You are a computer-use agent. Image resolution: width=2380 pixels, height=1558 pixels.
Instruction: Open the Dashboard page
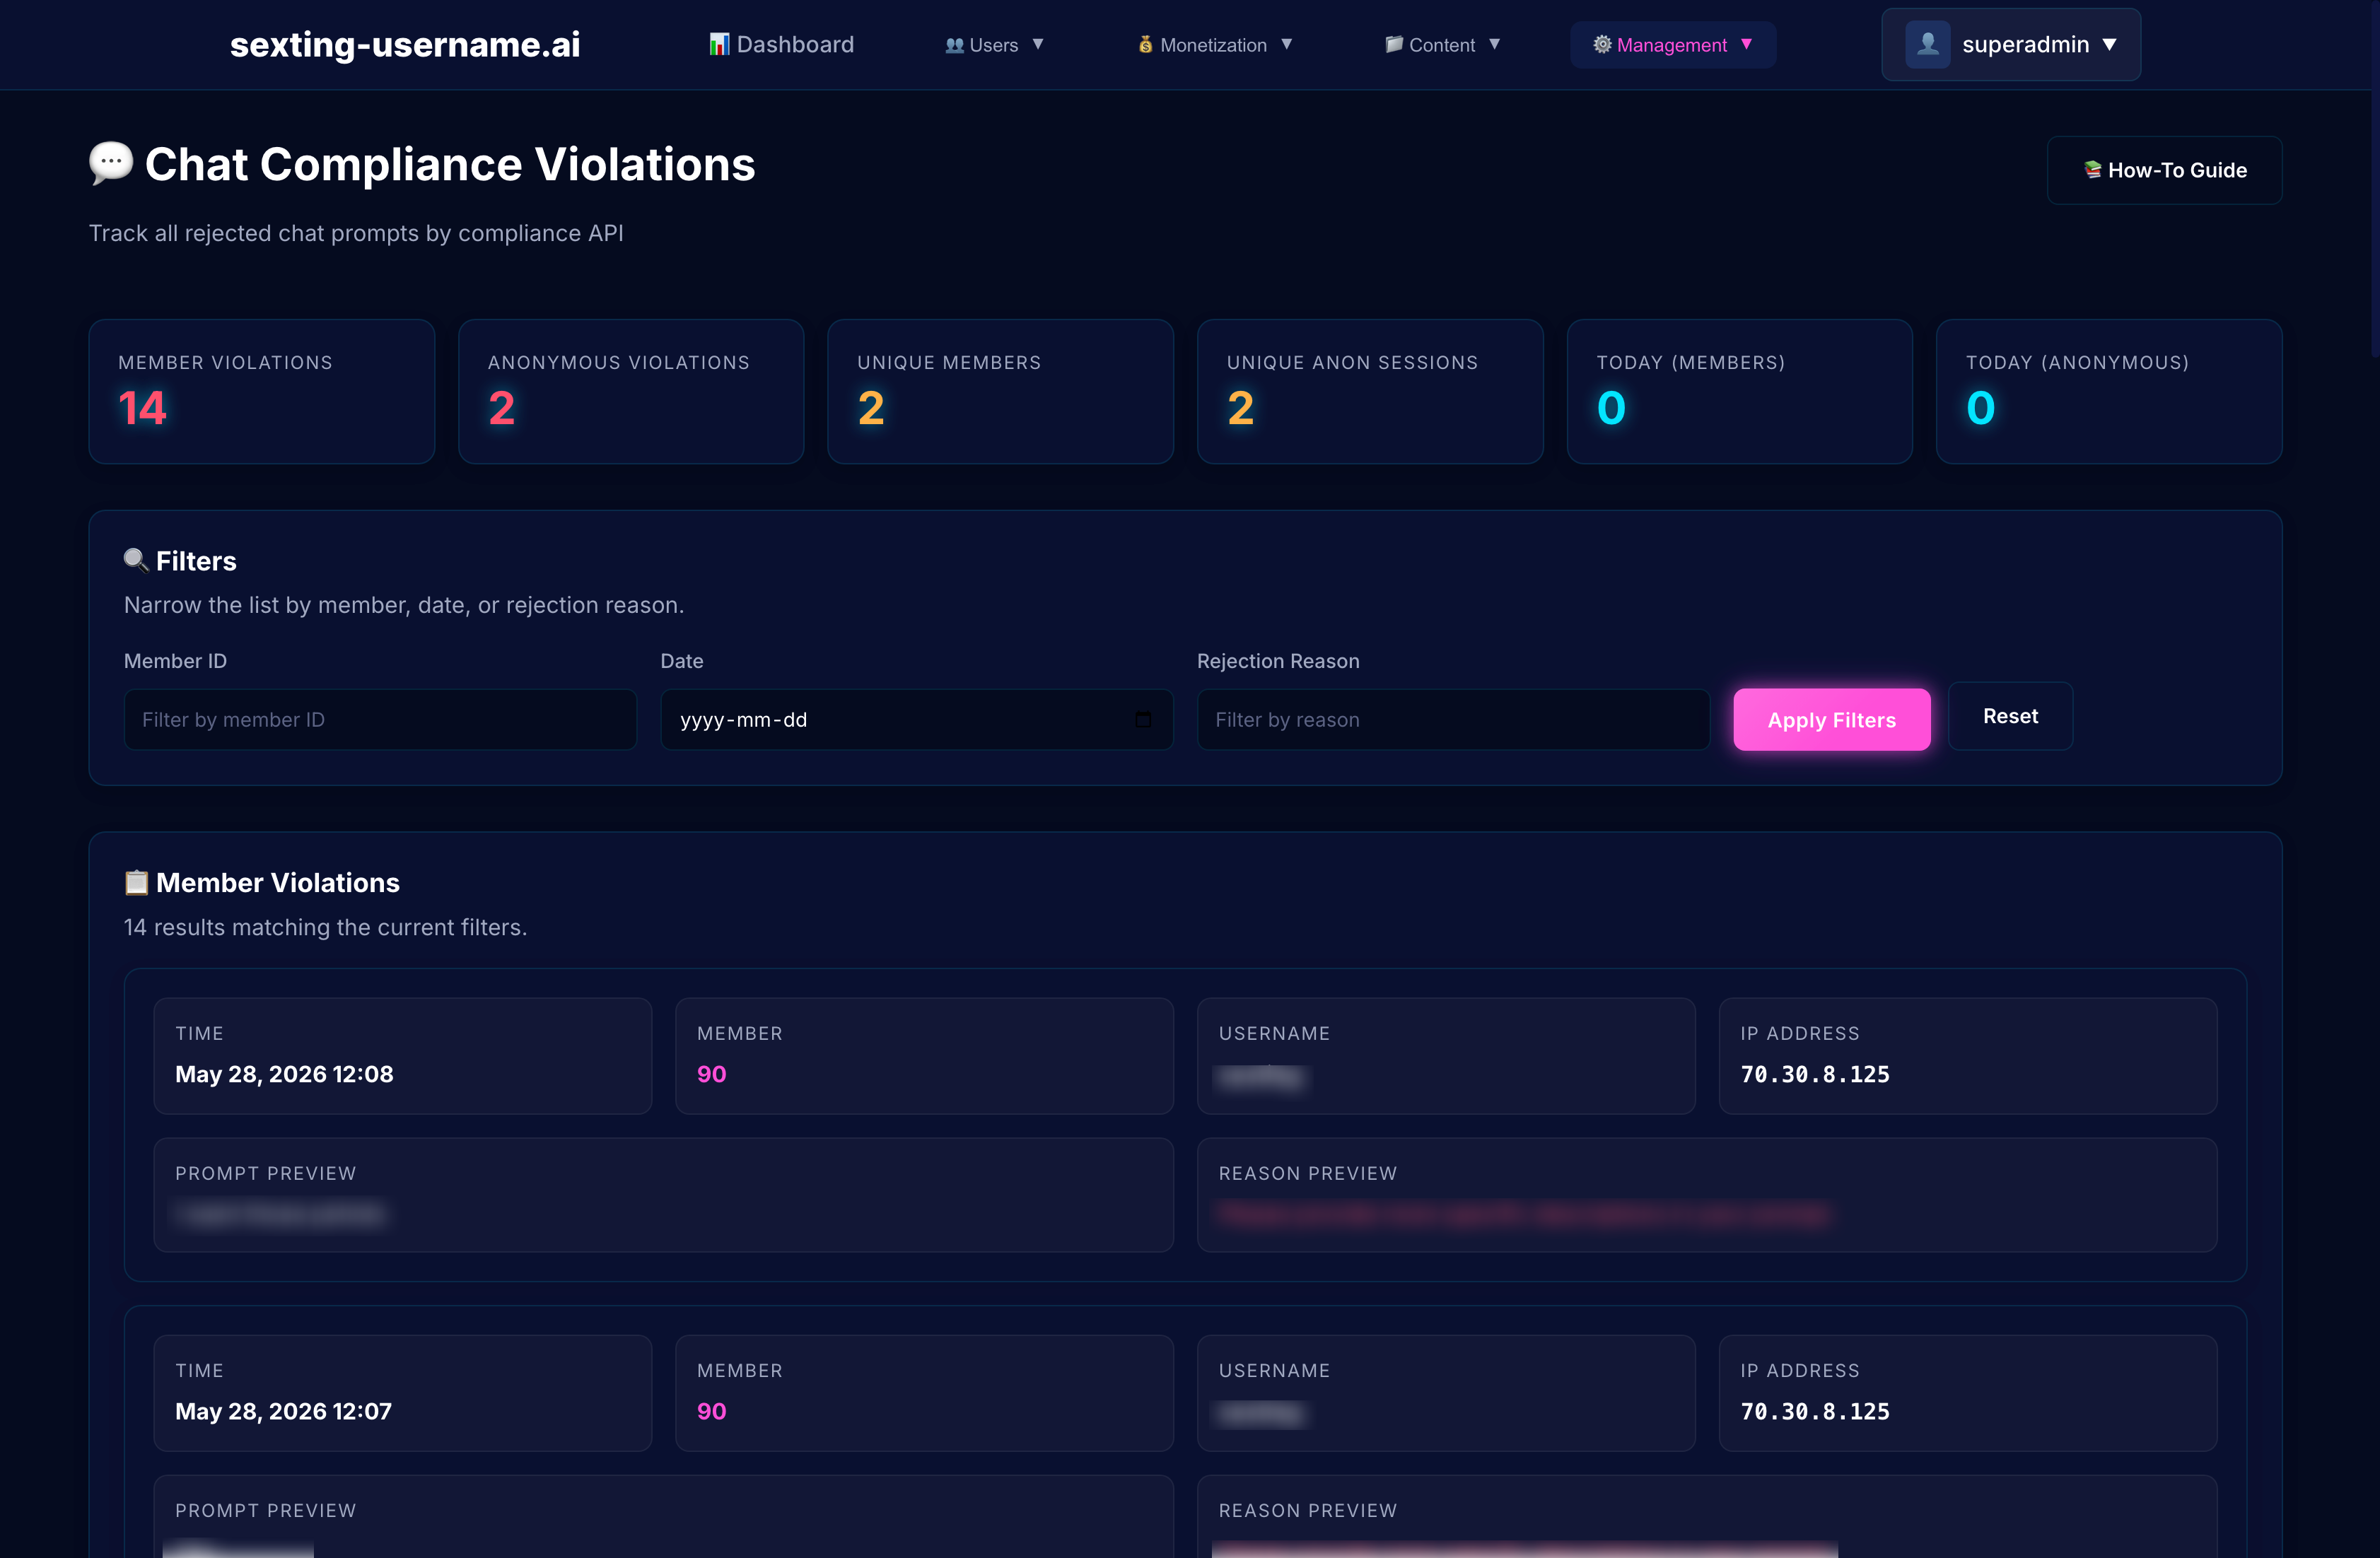pos(781,44)
